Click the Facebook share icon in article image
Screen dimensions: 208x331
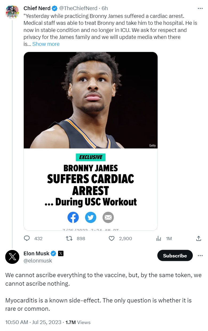[73, 217]
